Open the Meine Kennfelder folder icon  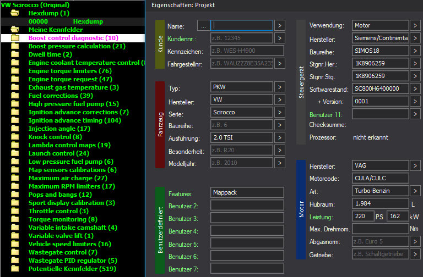(x=15, y=30)
